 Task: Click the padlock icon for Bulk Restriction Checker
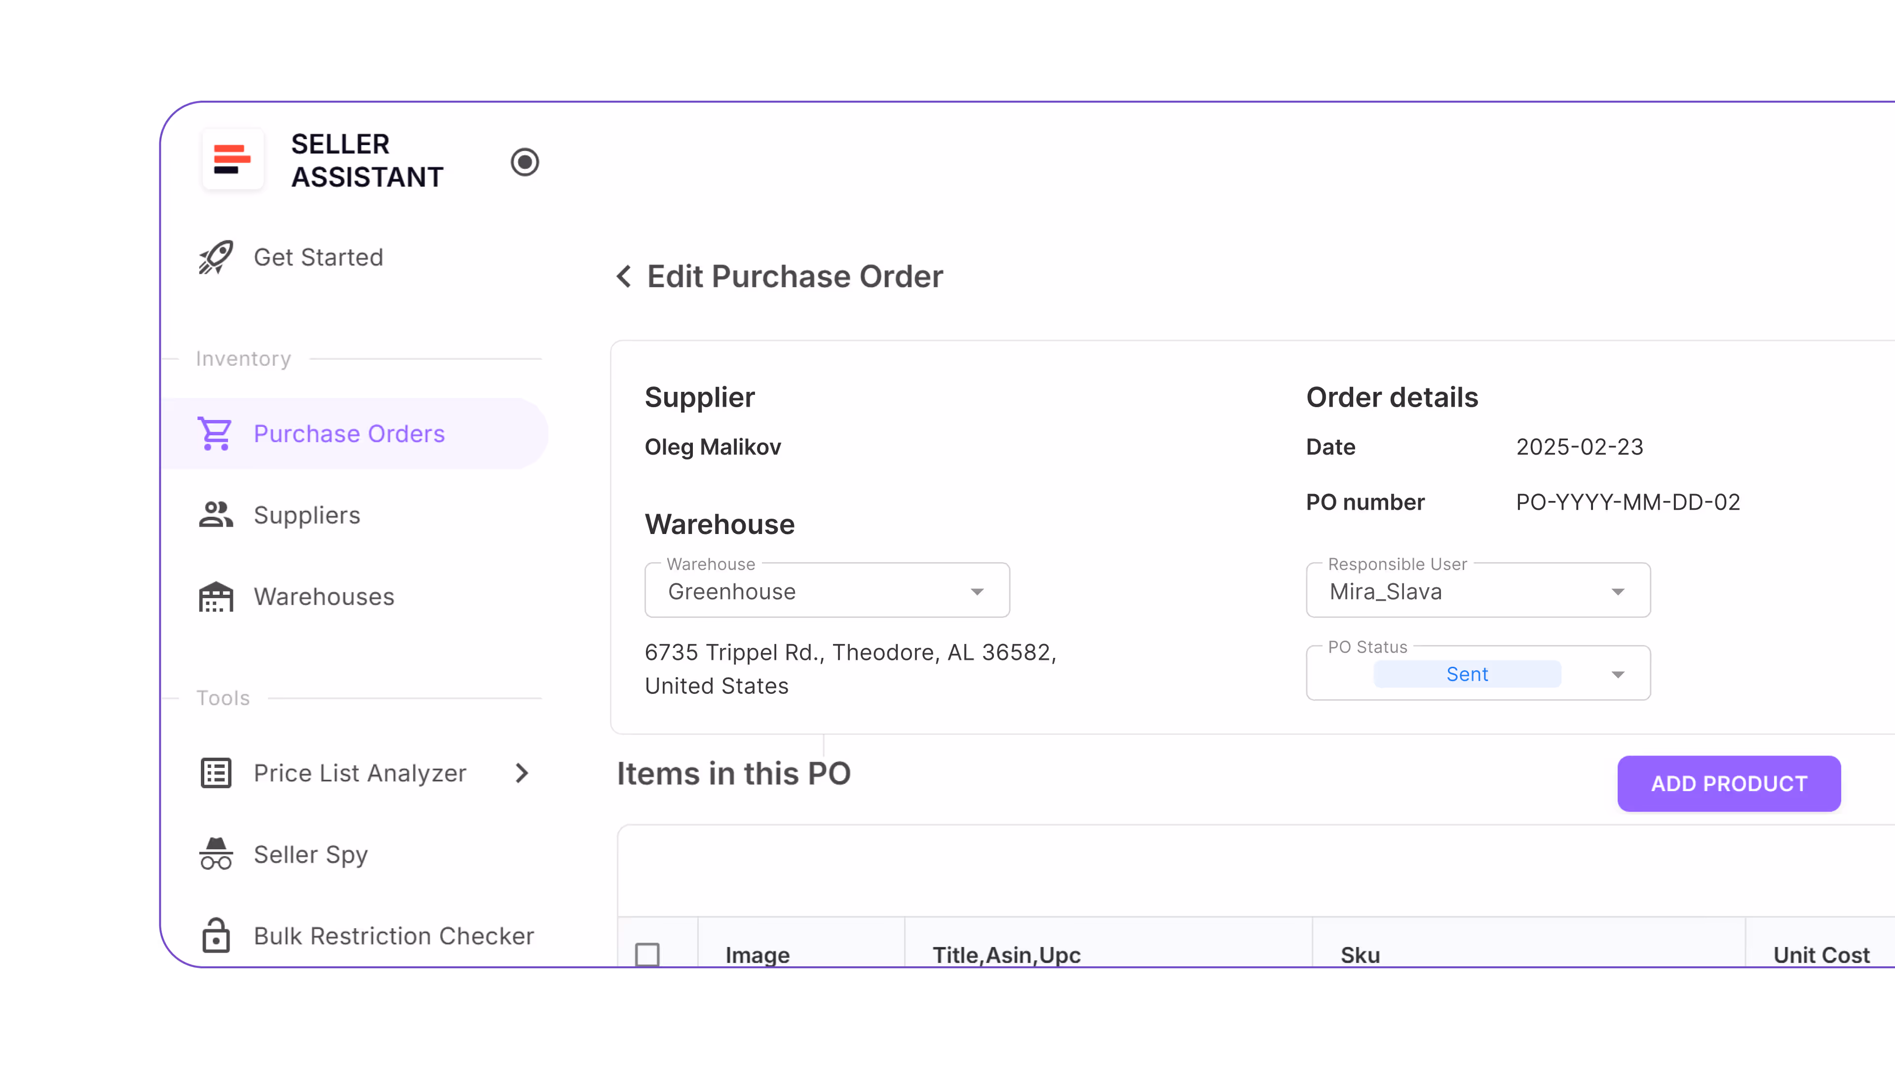tap(214, 935)
